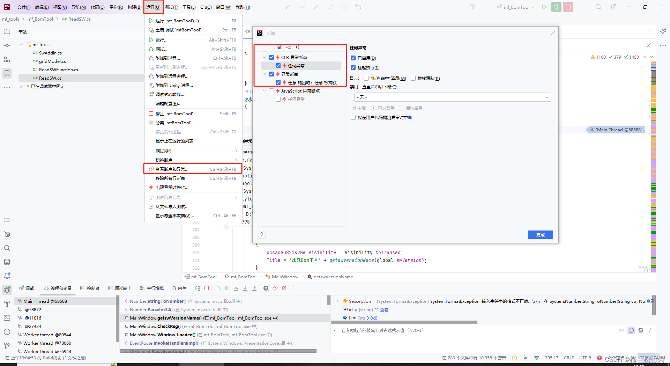Open the Terminal icon in the left sidebar

(7, 318)
